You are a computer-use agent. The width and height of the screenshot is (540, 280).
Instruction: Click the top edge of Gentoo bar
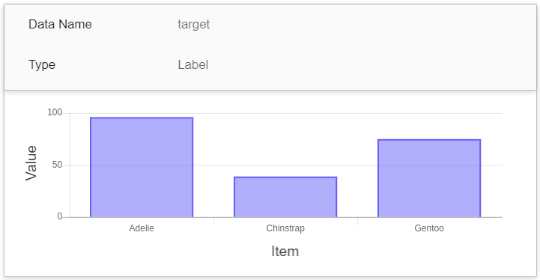[x=429, y=140]
